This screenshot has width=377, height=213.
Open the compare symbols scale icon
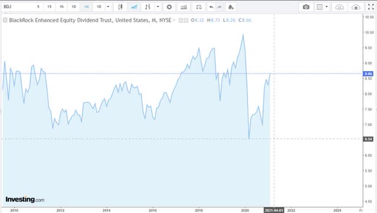(x=199, y=7)
